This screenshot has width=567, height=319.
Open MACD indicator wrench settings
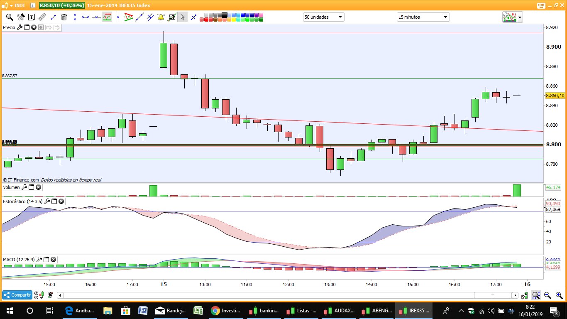[39, 259]
